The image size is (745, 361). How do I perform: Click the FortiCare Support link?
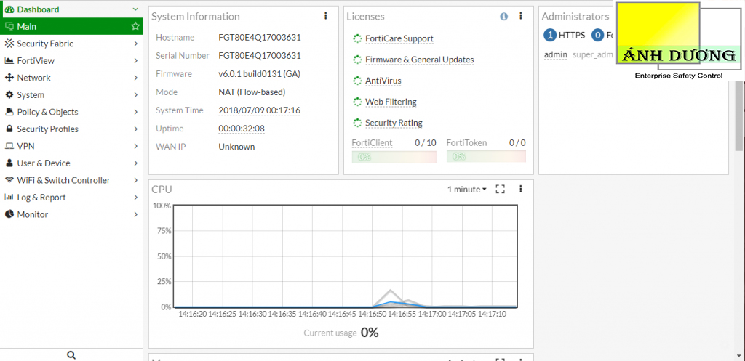(399, 39)
